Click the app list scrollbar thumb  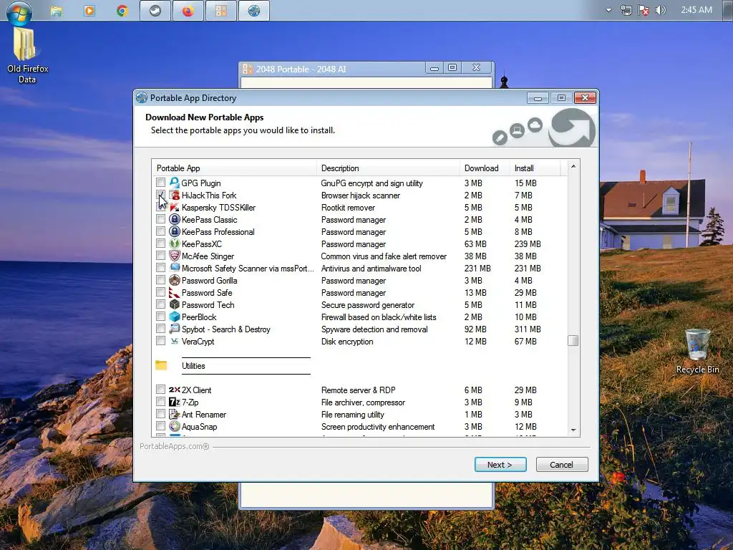[x=573, y=340]
